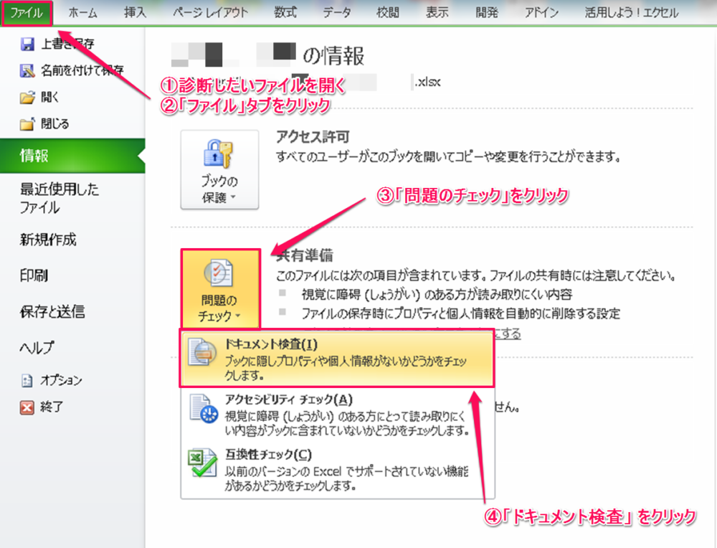
Task: Switch to the Home (ホーム) tab
Action: [x=82, y=12]
